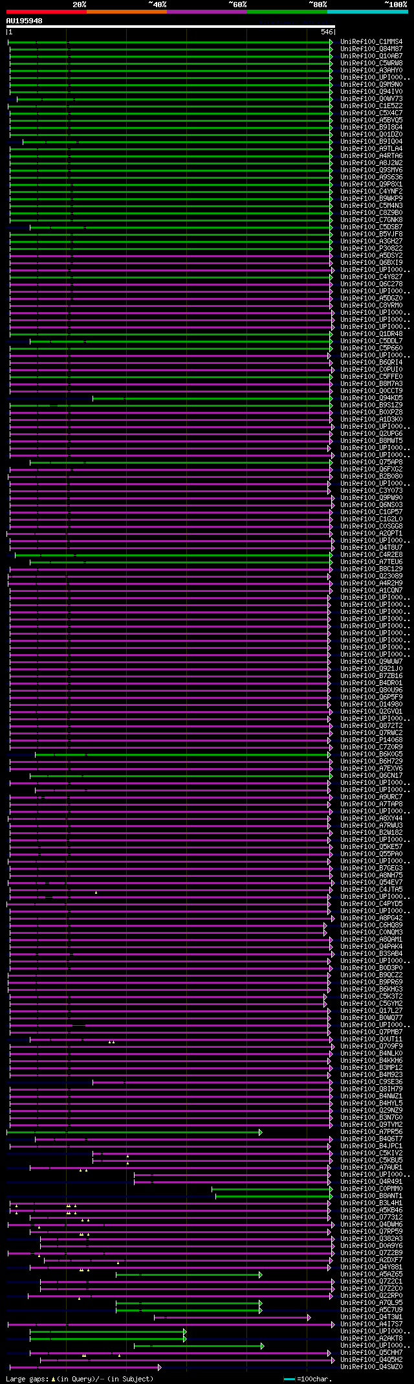Click the cyan ~100% legend segment
414x1384 pixels.
tap(367, 12)
